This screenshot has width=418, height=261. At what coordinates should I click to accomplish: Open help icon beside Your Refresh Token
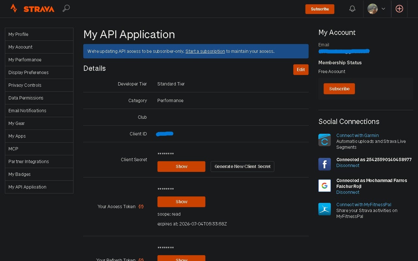coord(141,260)
